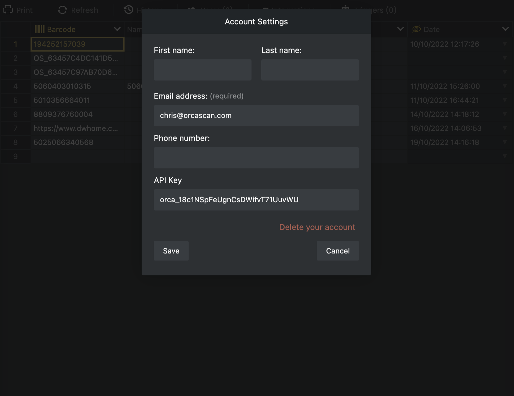The image size is (514, 396).
Task: Focus the Last name input
Action: (x=310, y=70)
